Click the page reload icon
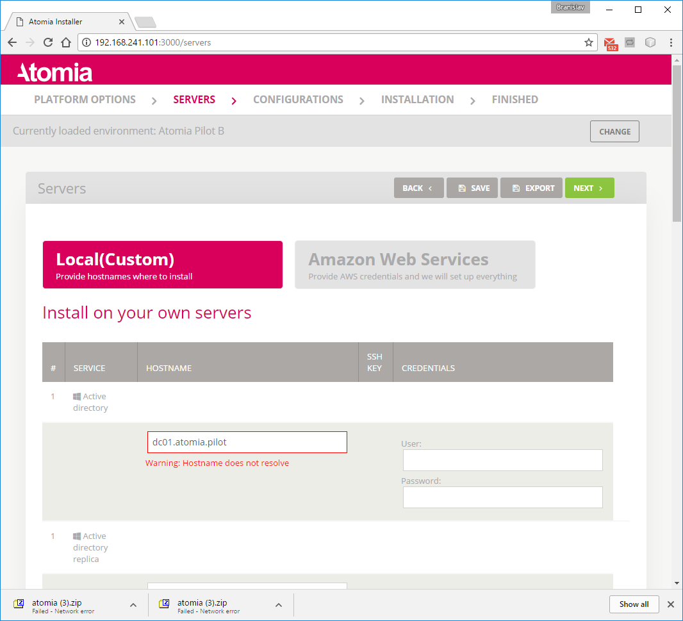683x621 pixels. click(48, 42)
